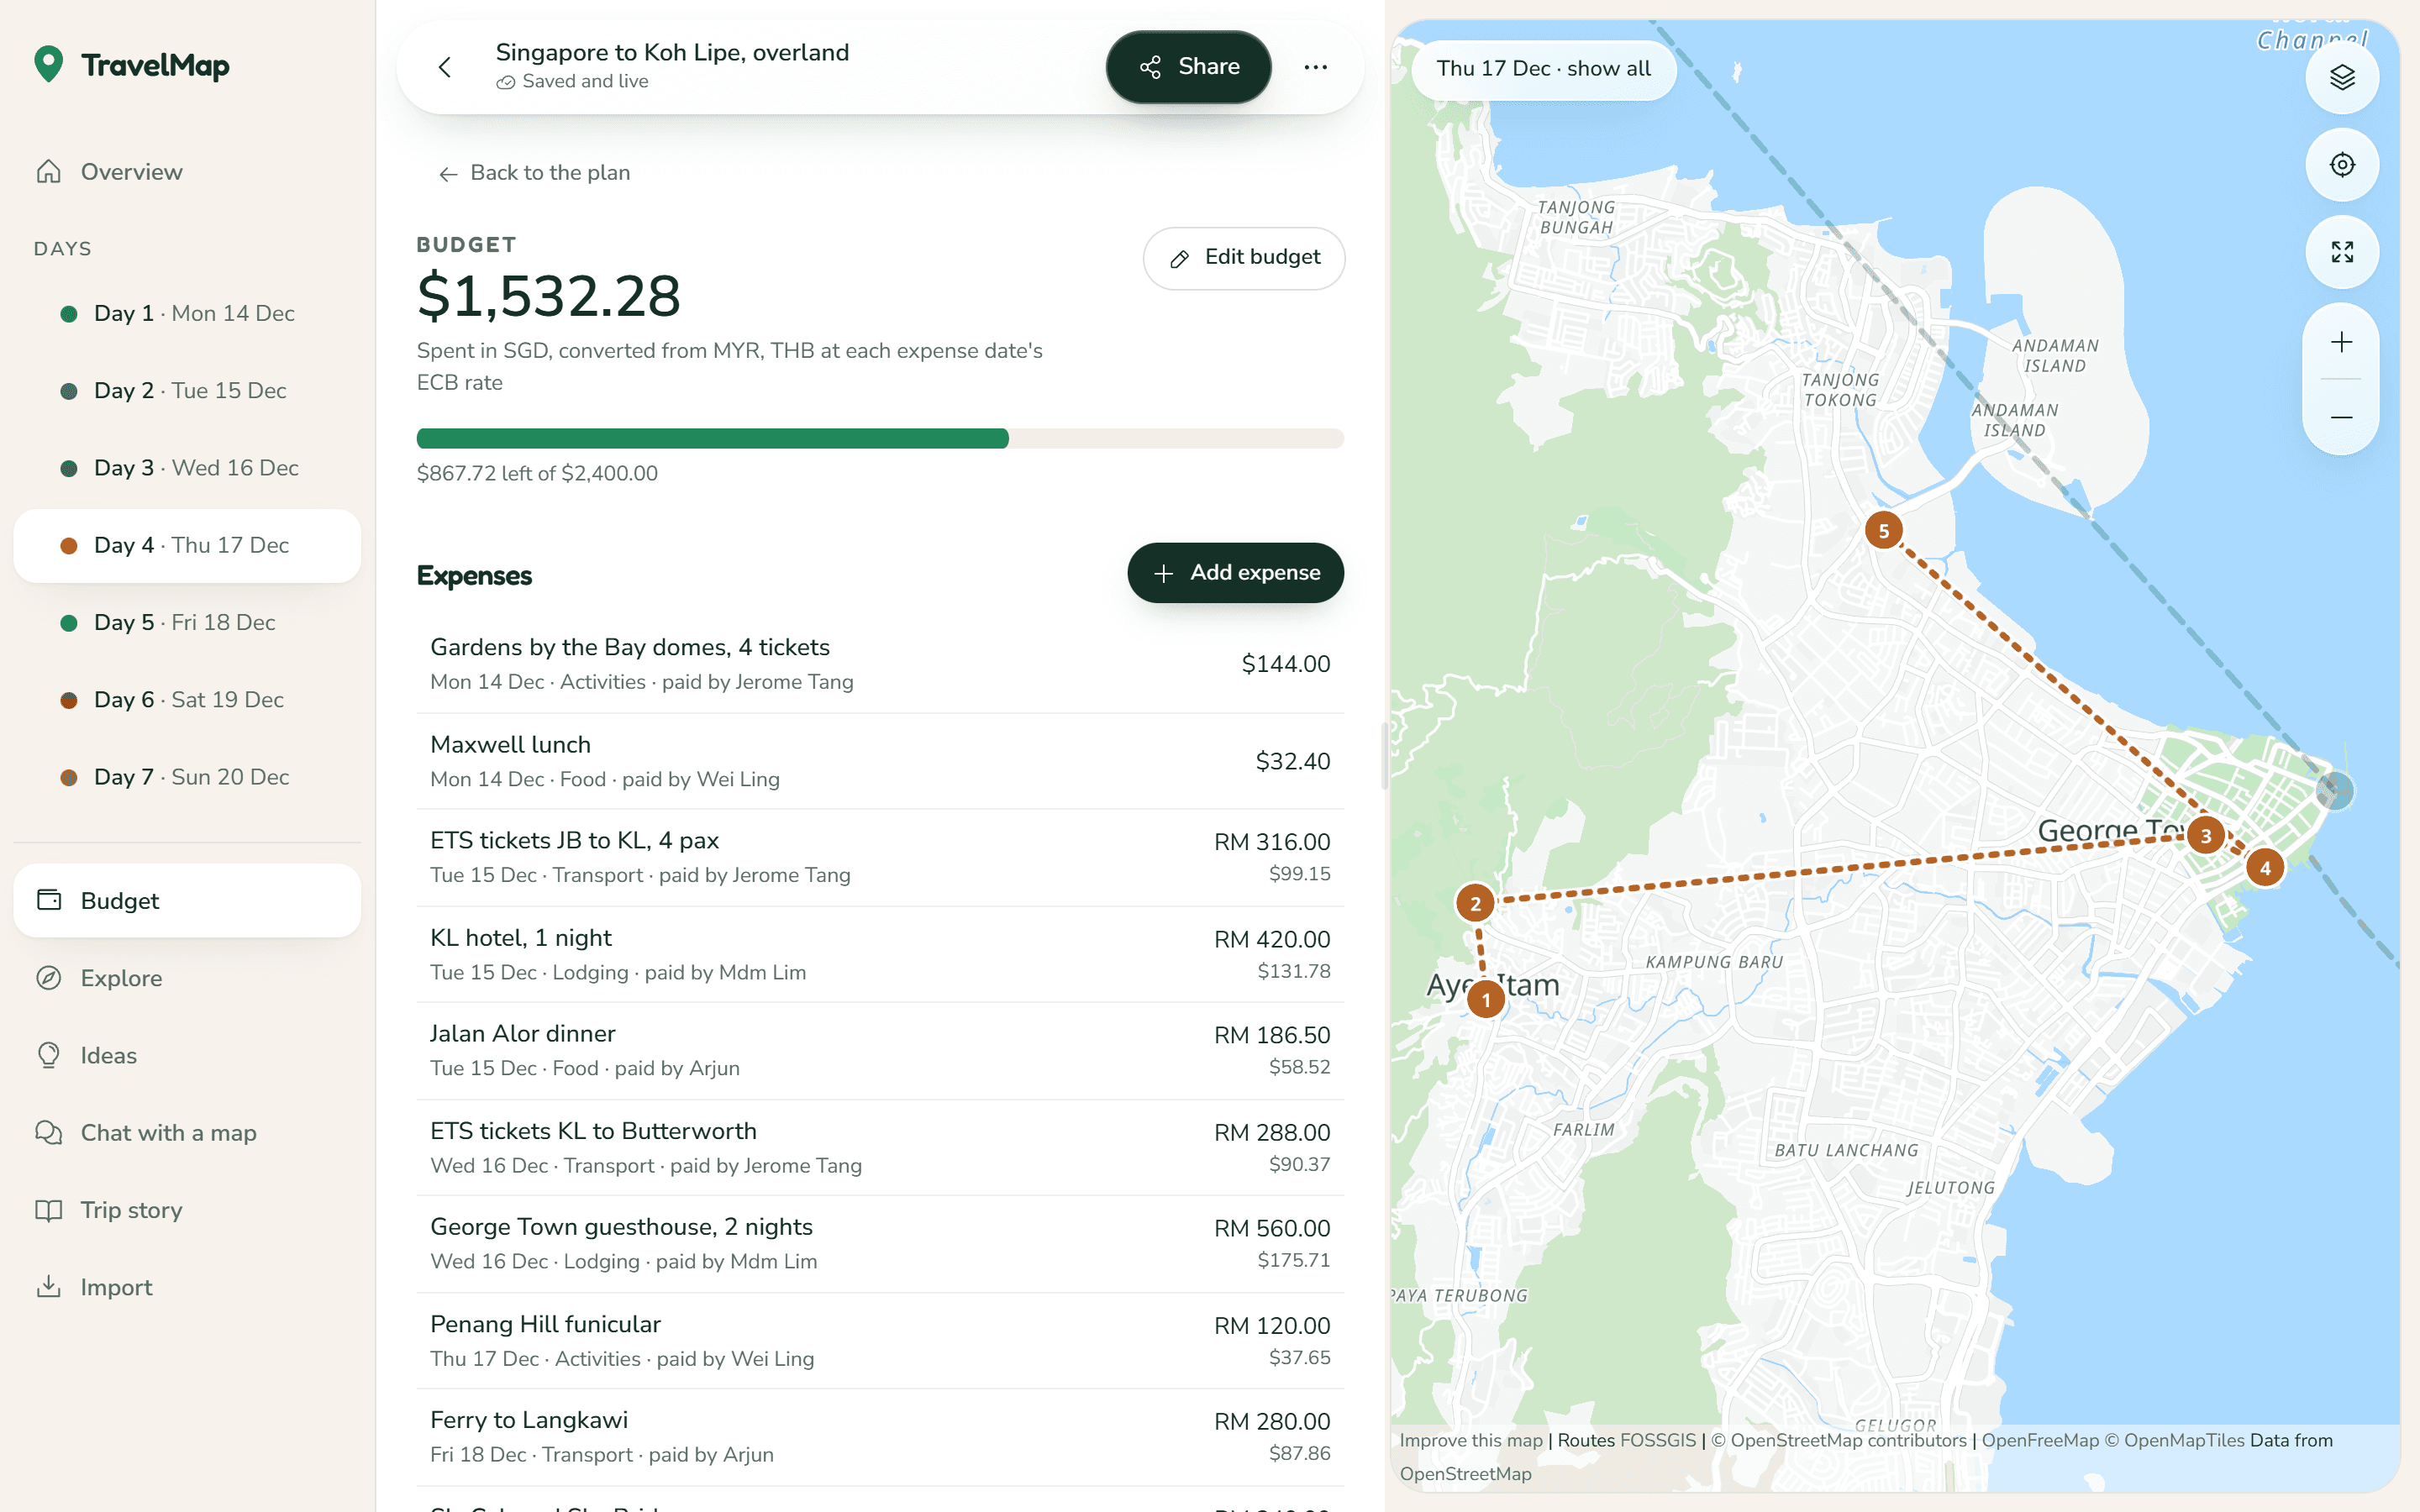Open Penang Hill funicular expense
This screenshot has width=2420, height=1512.
point(880,1340)
